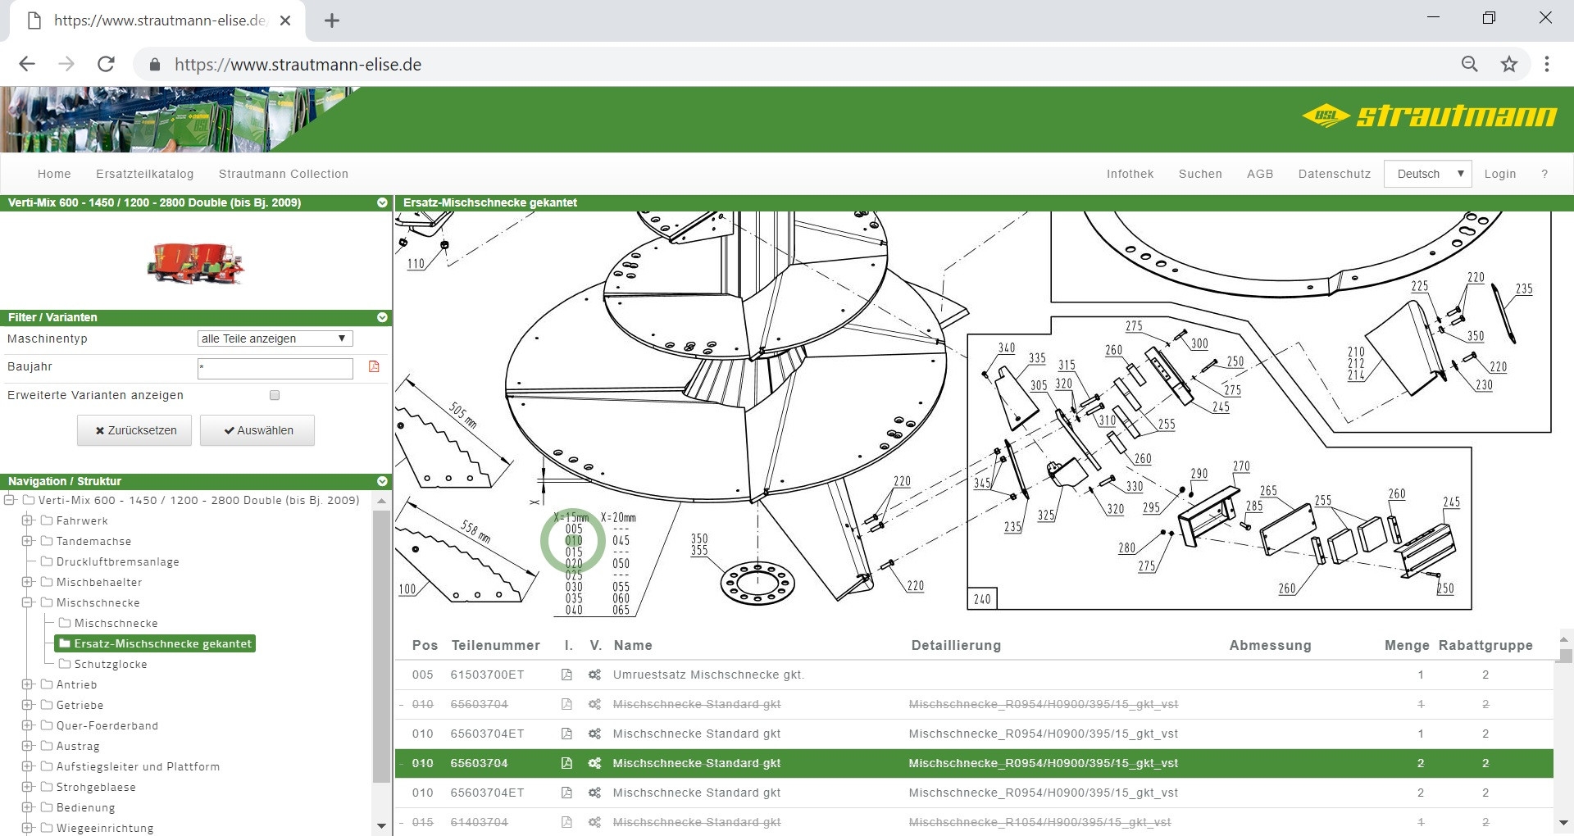
Task: Click the browser forward arrow
Action: 66,64
